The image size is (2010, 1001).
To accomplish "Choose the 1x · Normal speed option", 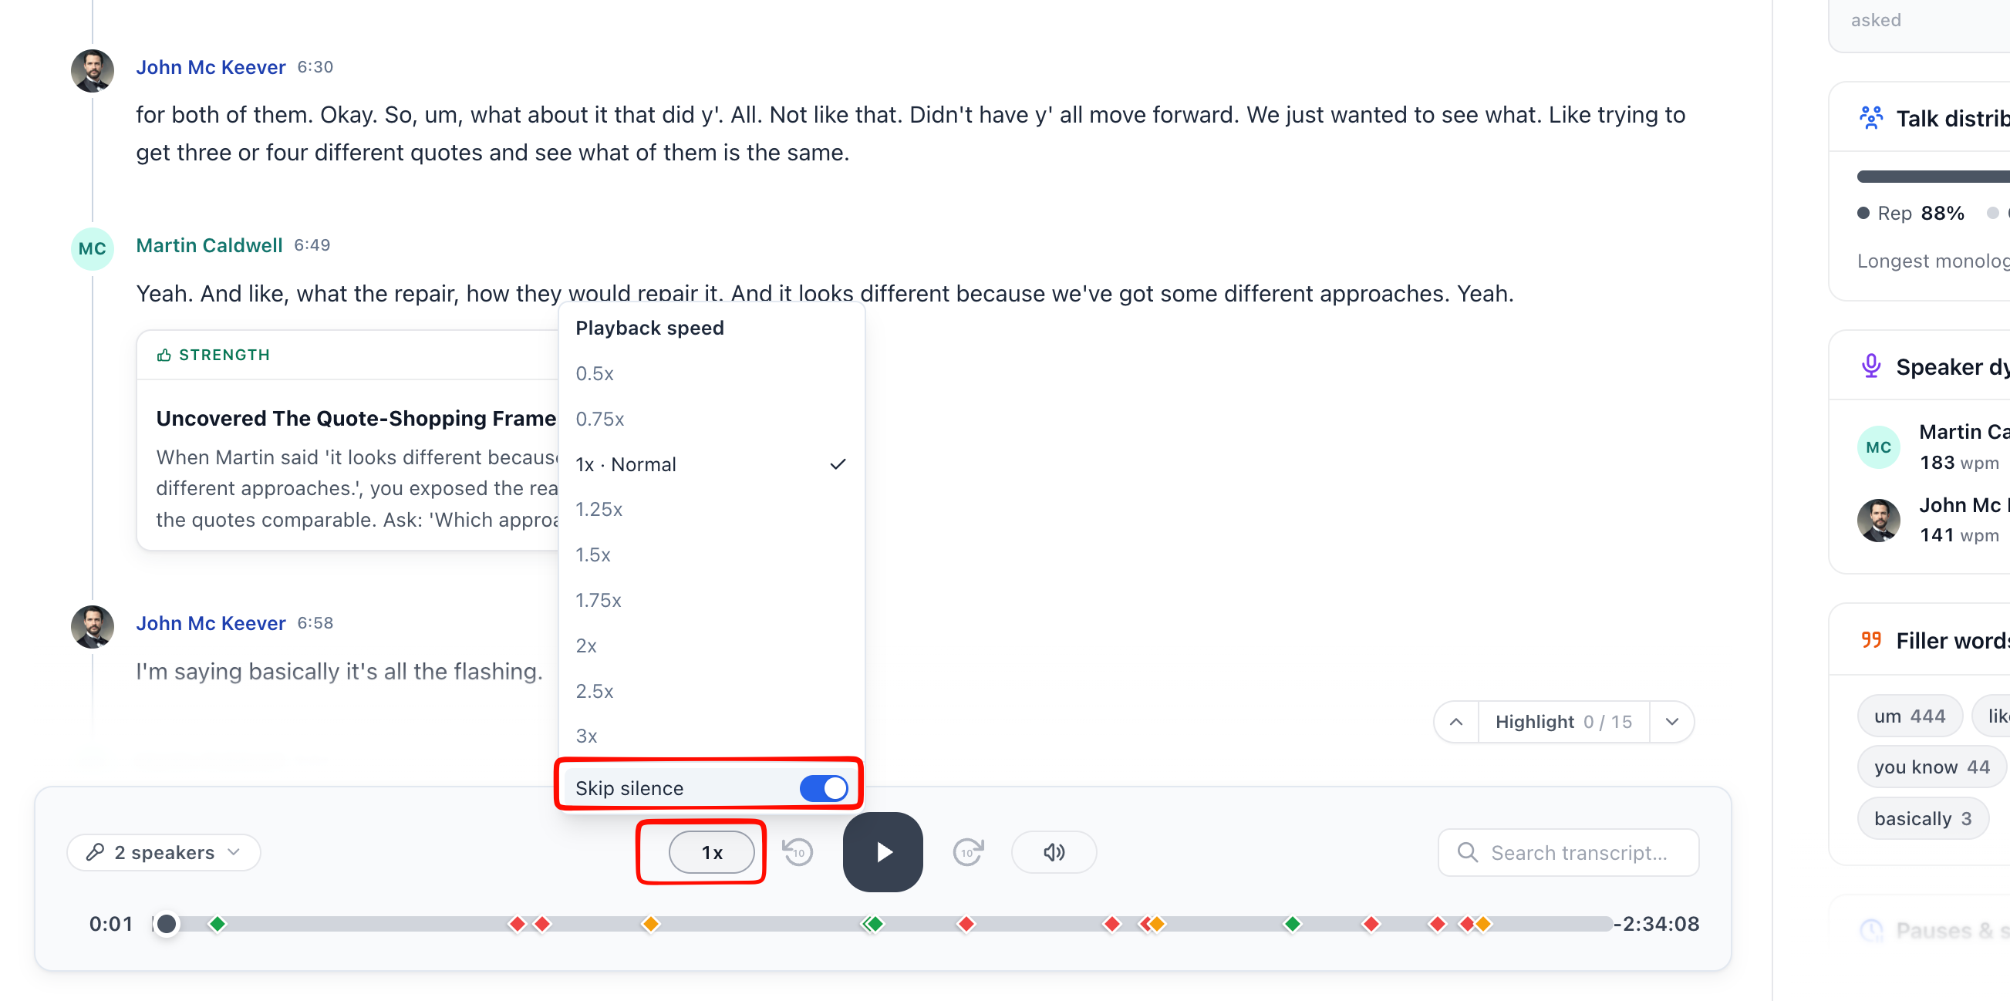I will pyautogui.click(x=710, y=464).
